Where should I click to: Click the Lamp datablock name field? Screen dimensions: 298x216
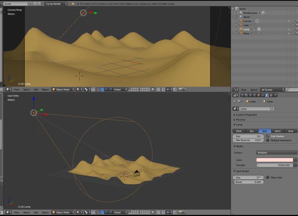coord(255,109)
